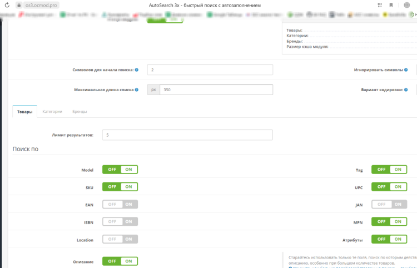Click help icon beside Символов для начала поиска

[137, 70]
